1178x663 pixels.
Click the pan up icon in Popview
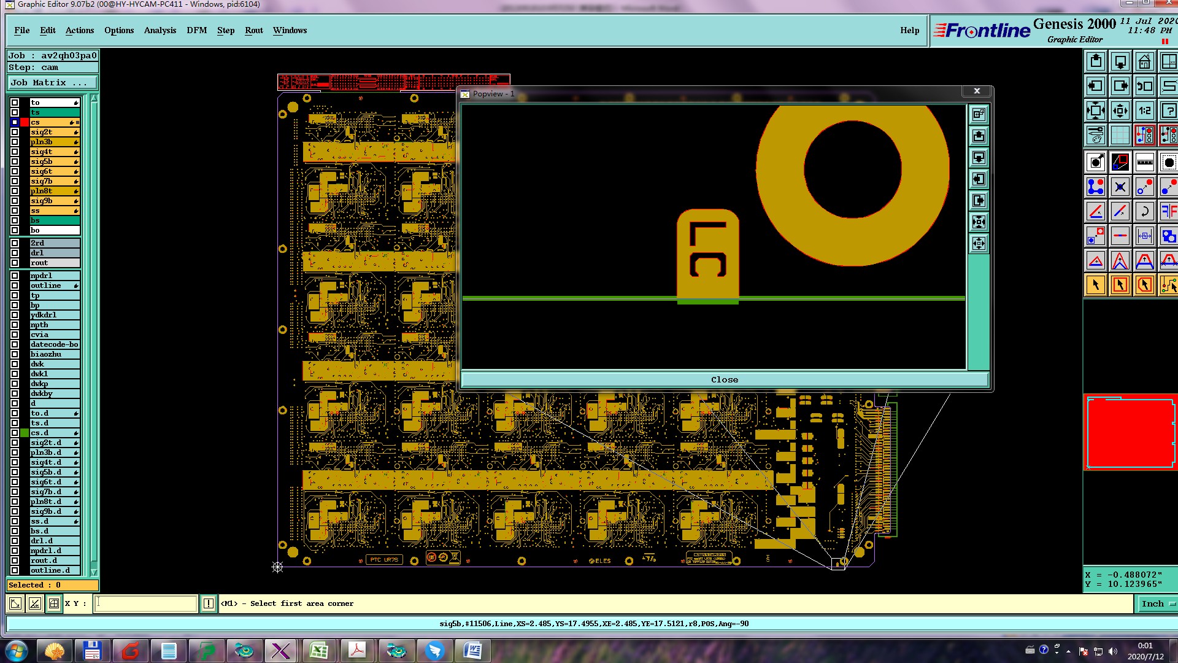pyautogui.click(x=979, y=136)
